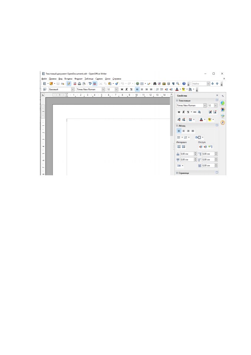The width and height of the screenshot is (251, 355).
Task: Collapse the Абзац section in sidebar
Action: coord(177,126)
